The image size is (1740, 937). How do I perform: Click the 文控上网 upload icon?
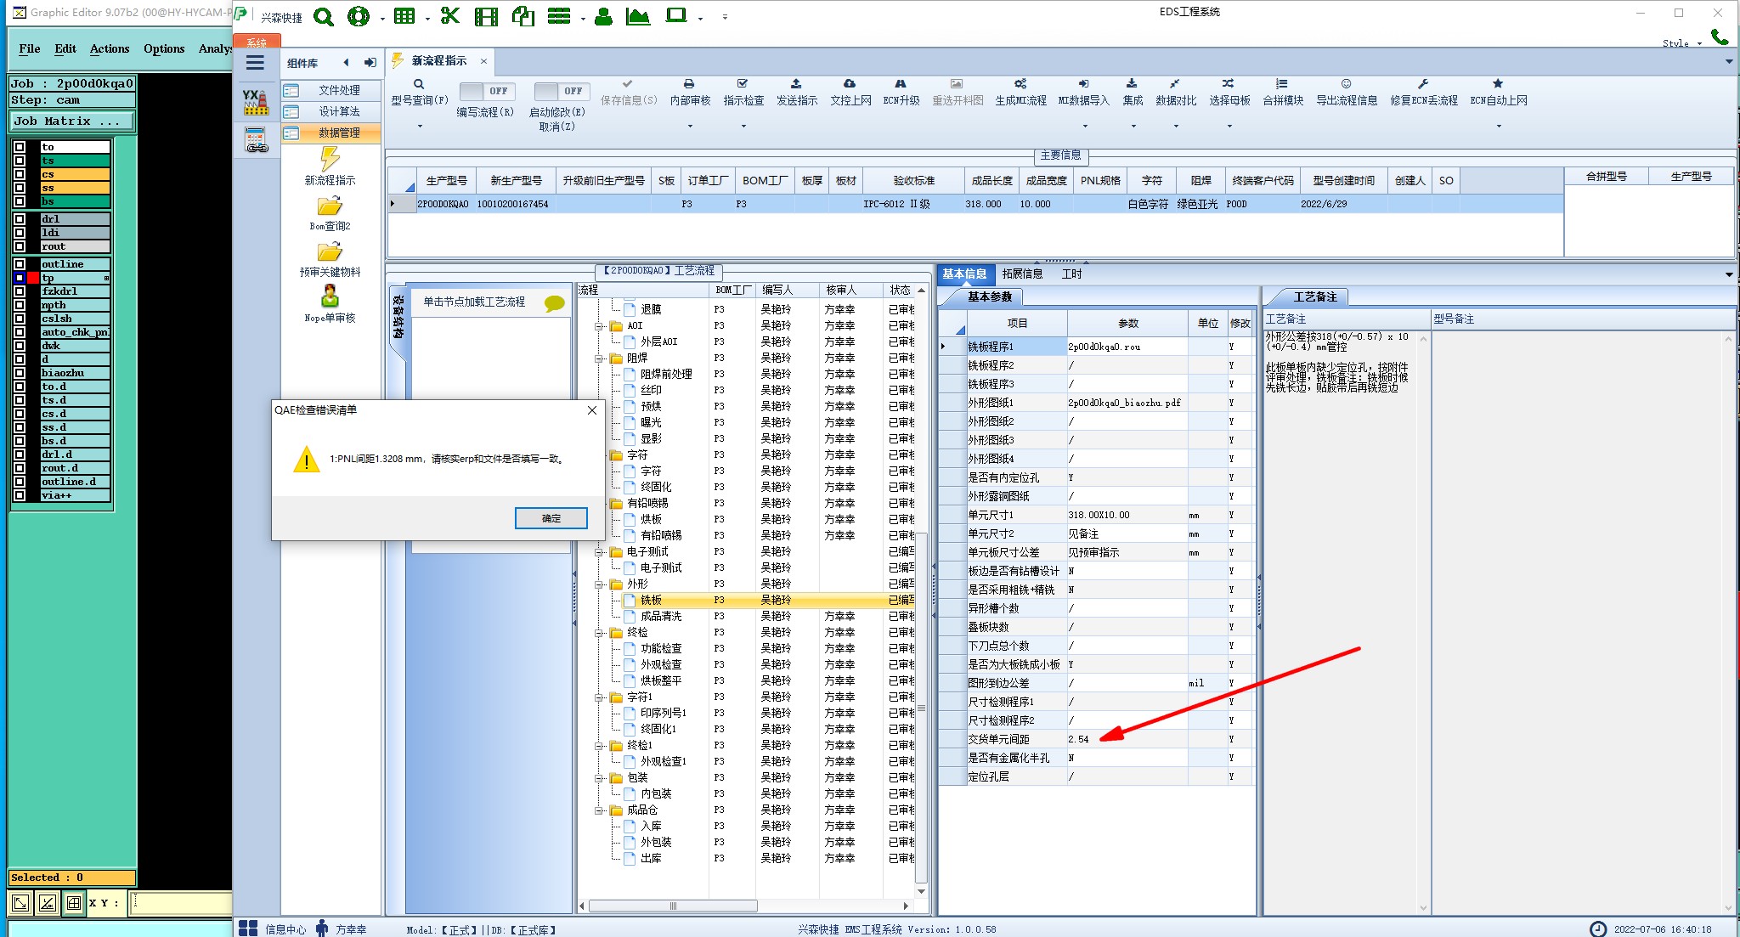850,84
